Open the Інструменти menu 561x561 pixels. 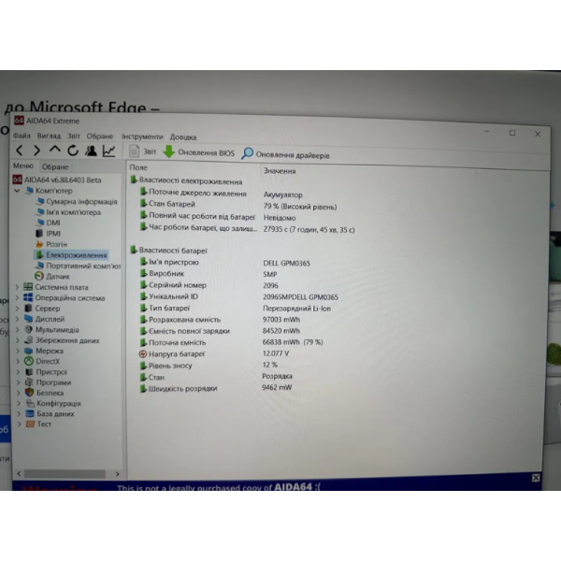[142, 137]
